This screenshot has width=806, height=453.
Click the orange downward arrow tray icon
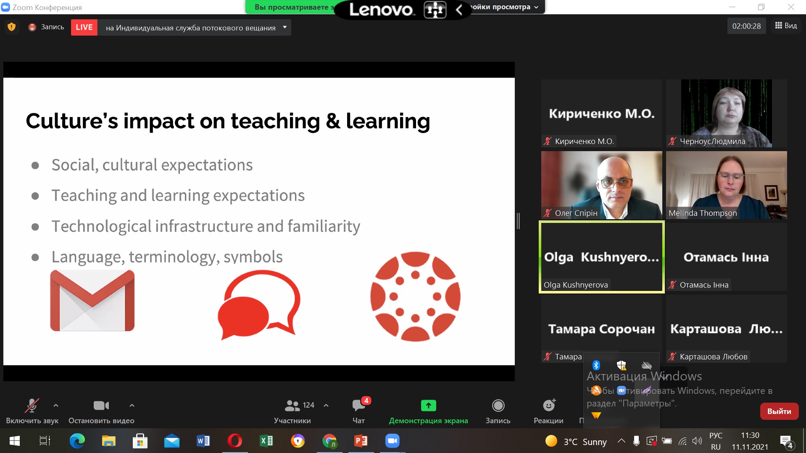(596, 416)
